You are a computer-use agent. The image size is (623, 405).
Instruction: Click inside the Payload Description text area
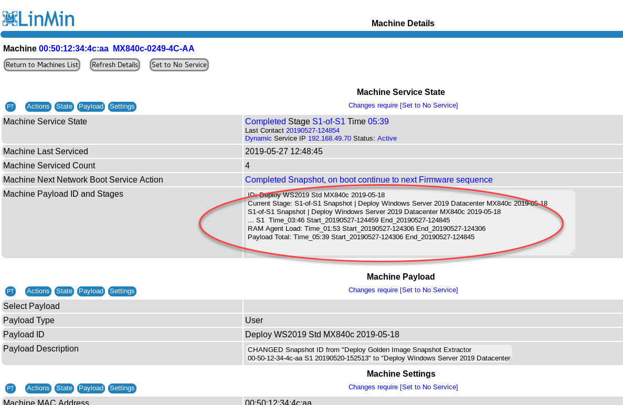point(378,354)
